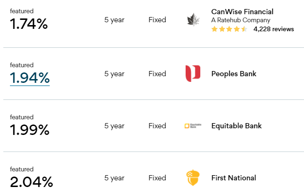Click 'A Ratehub Company' subtitle
Image resolution: width=304 pixels, height=196 pixels.
click(x=241, y=20)
